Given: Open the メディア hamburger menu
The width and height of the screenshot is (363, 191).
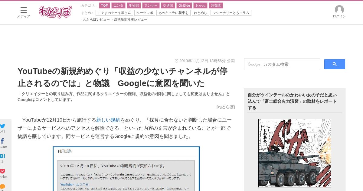Looking at the screenshot, I should [23, 12].
